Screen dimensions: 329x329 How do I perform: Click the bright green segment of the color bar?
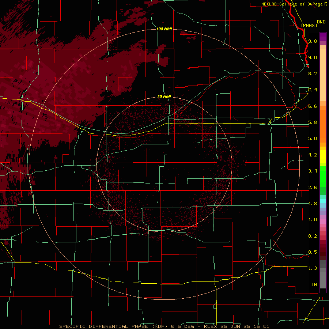(x=323, y=176)
